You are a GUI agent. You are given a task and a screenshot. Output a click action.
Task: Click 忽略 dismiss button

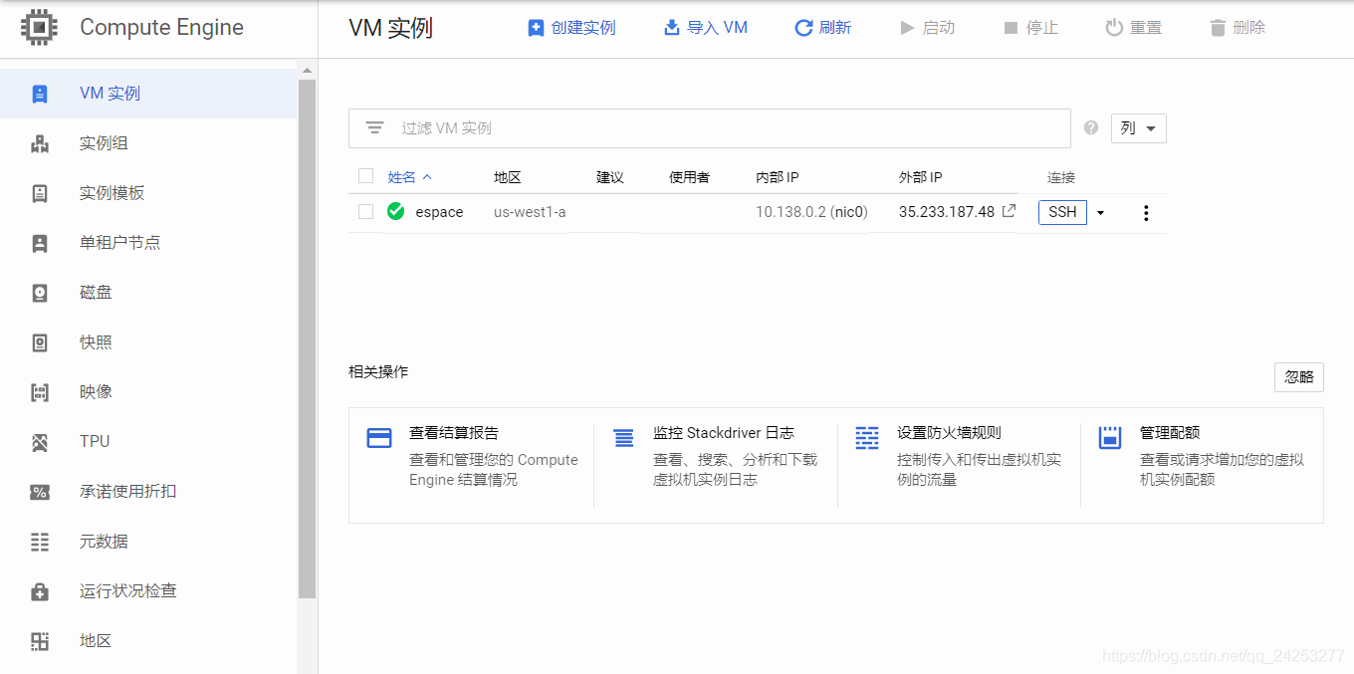tap(1299, 377)
